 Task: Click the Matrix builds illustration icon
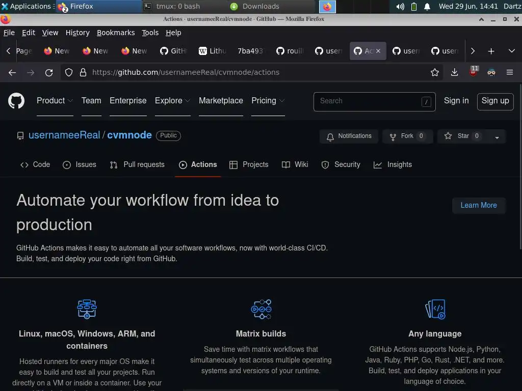(261, 309)
